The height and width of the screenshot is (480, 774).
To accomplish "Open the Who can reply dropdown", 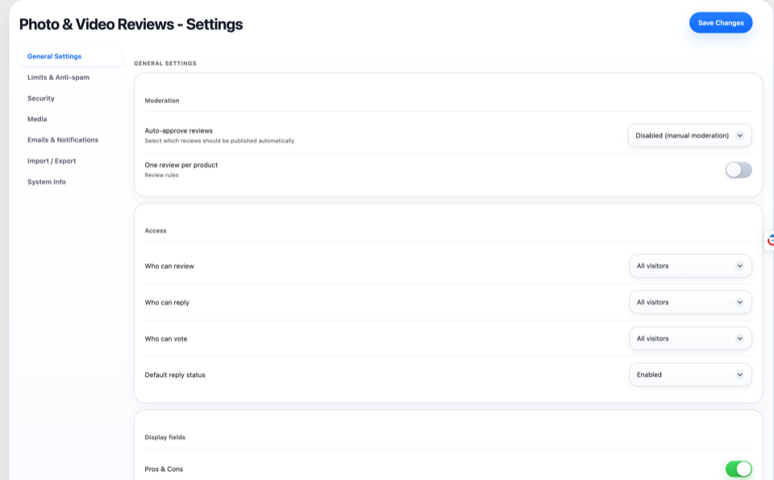I will [690, 302].
